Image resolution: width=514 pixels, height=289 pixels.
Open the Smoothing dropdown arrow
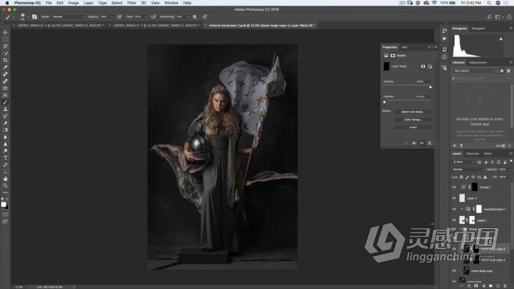[187, 17]
